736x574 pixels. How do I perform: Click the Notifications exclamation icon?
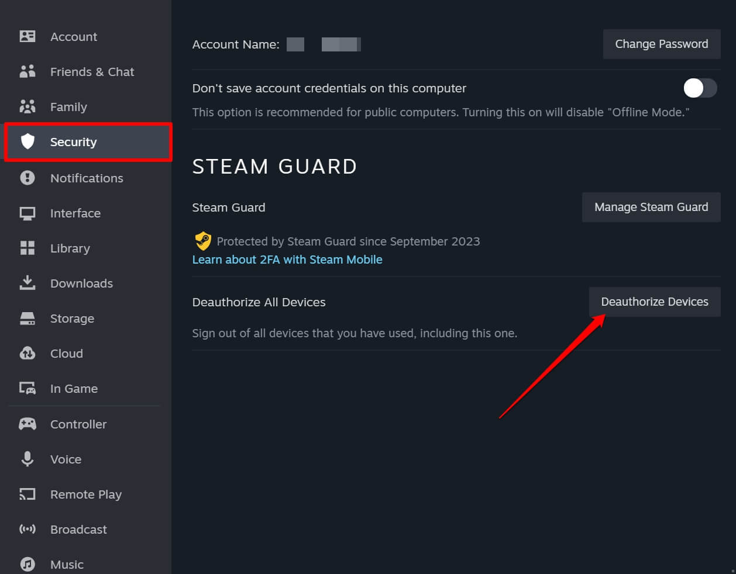point(27,178)
